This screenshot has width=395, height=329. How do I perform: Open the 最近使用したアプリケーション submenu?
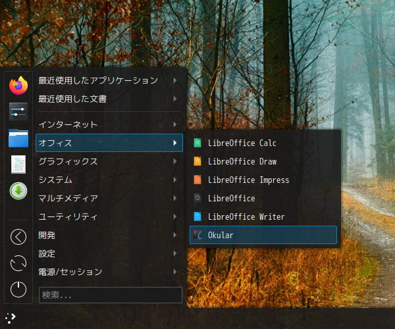[x=109, y=80]
